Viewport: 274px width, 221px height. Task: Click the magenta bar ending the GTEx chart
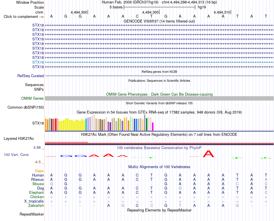153,127
